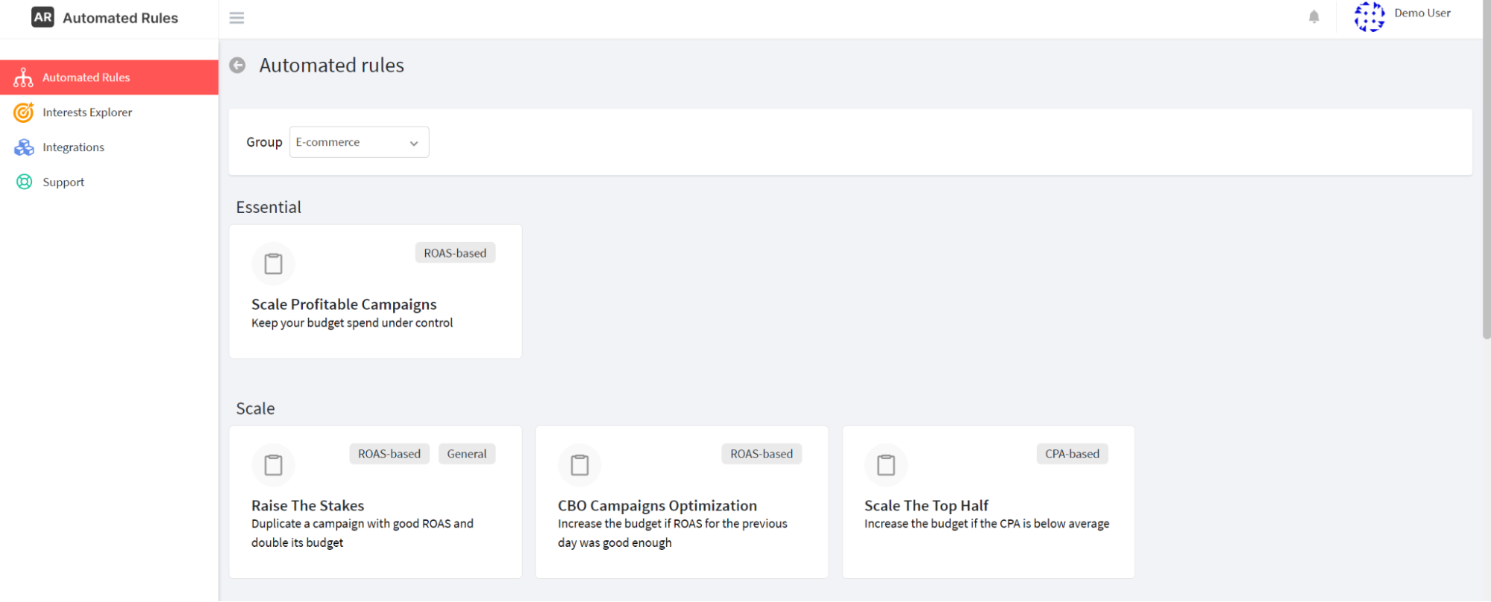Click ROAS-based tag on Raise The Stakes
This screenshot has width=1491, height=602.
pyautogui.click(x=389, y=454)
